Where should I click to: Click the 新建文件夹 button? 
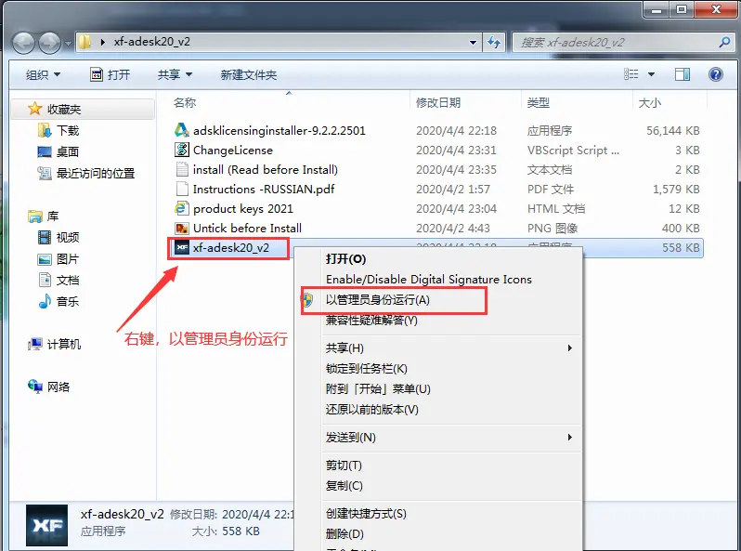[x=249, y=74]
